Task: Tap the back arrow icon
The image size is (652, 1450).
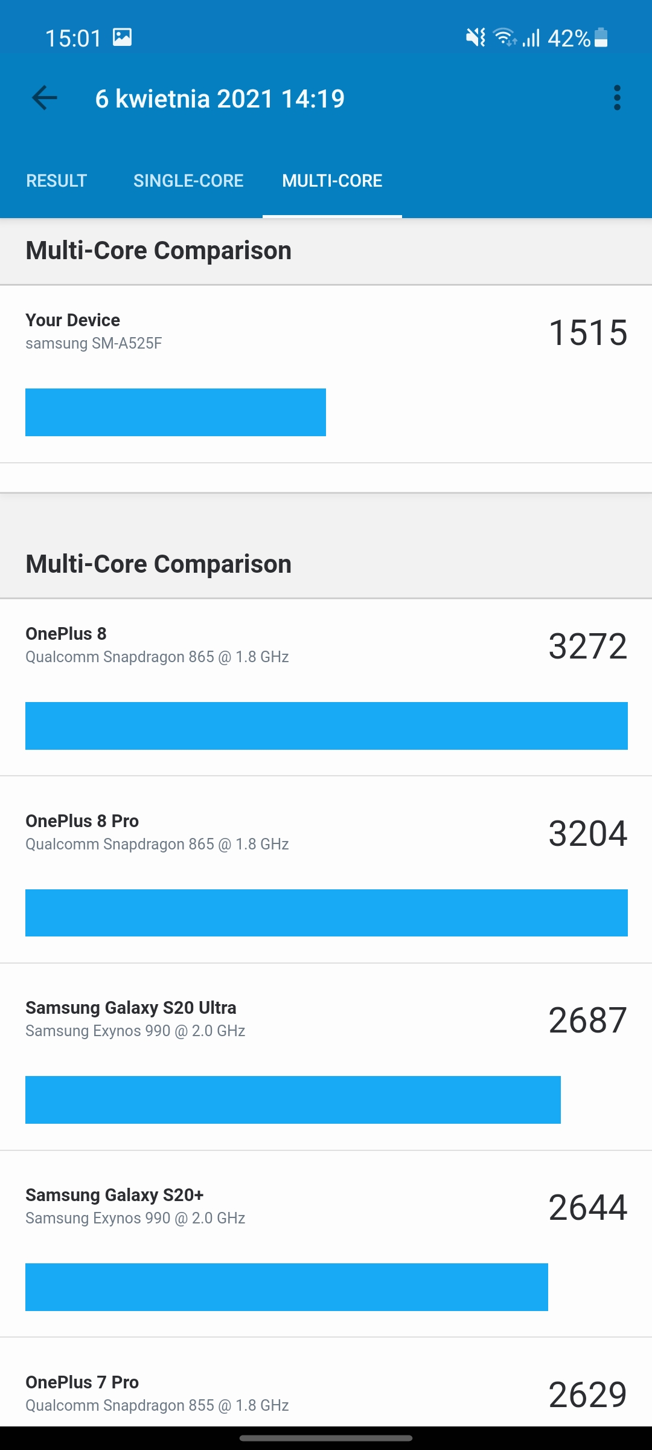Action: (44, 98)
